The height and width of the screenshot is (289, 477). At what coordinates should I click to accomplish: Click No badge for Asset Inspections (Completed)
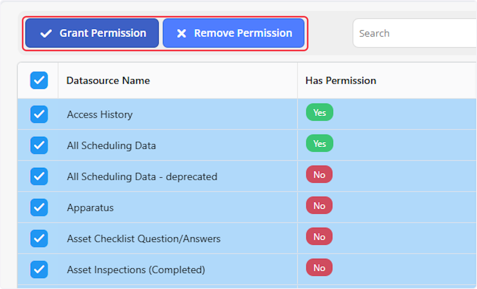319,268
